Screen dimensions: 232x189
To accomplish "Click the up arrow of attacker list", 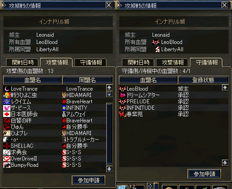I will coord(109,87).
